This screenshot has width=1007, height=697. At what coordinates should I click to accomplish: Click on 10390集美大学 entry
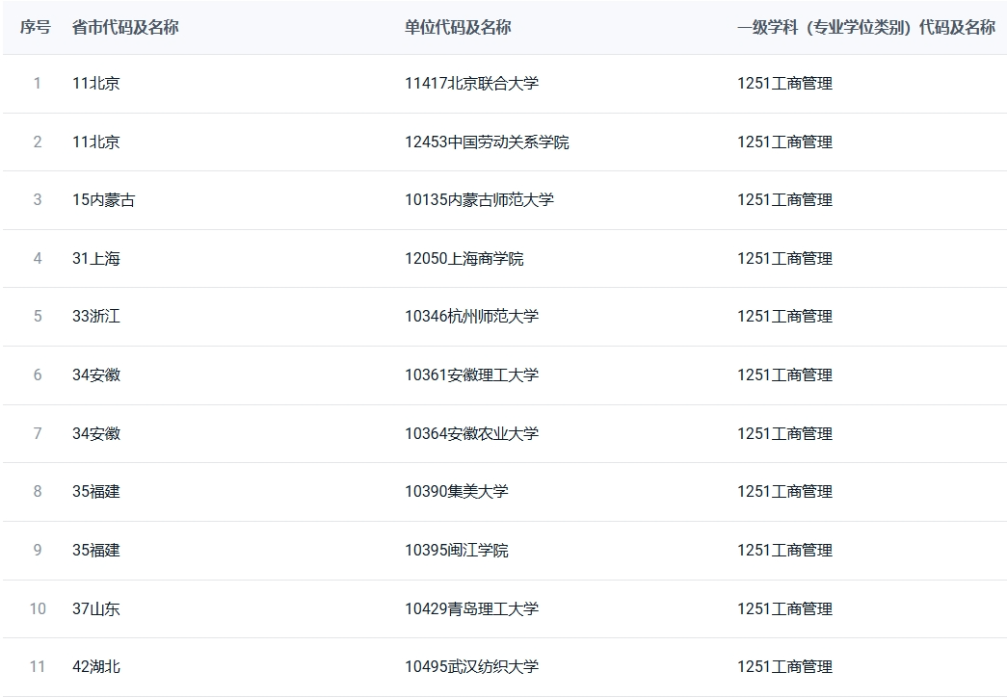tap(456, 492)
